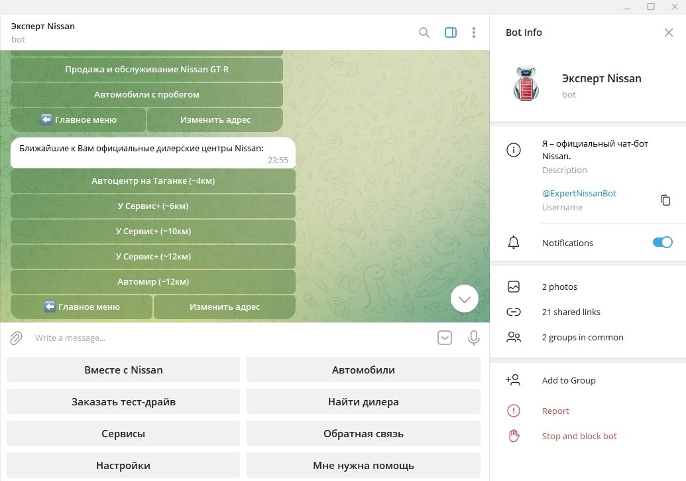Click Сервисы keyboard button

[123, 434]
